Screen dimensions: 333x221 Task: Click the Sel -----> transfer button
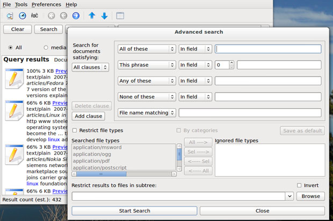(198, 152)
